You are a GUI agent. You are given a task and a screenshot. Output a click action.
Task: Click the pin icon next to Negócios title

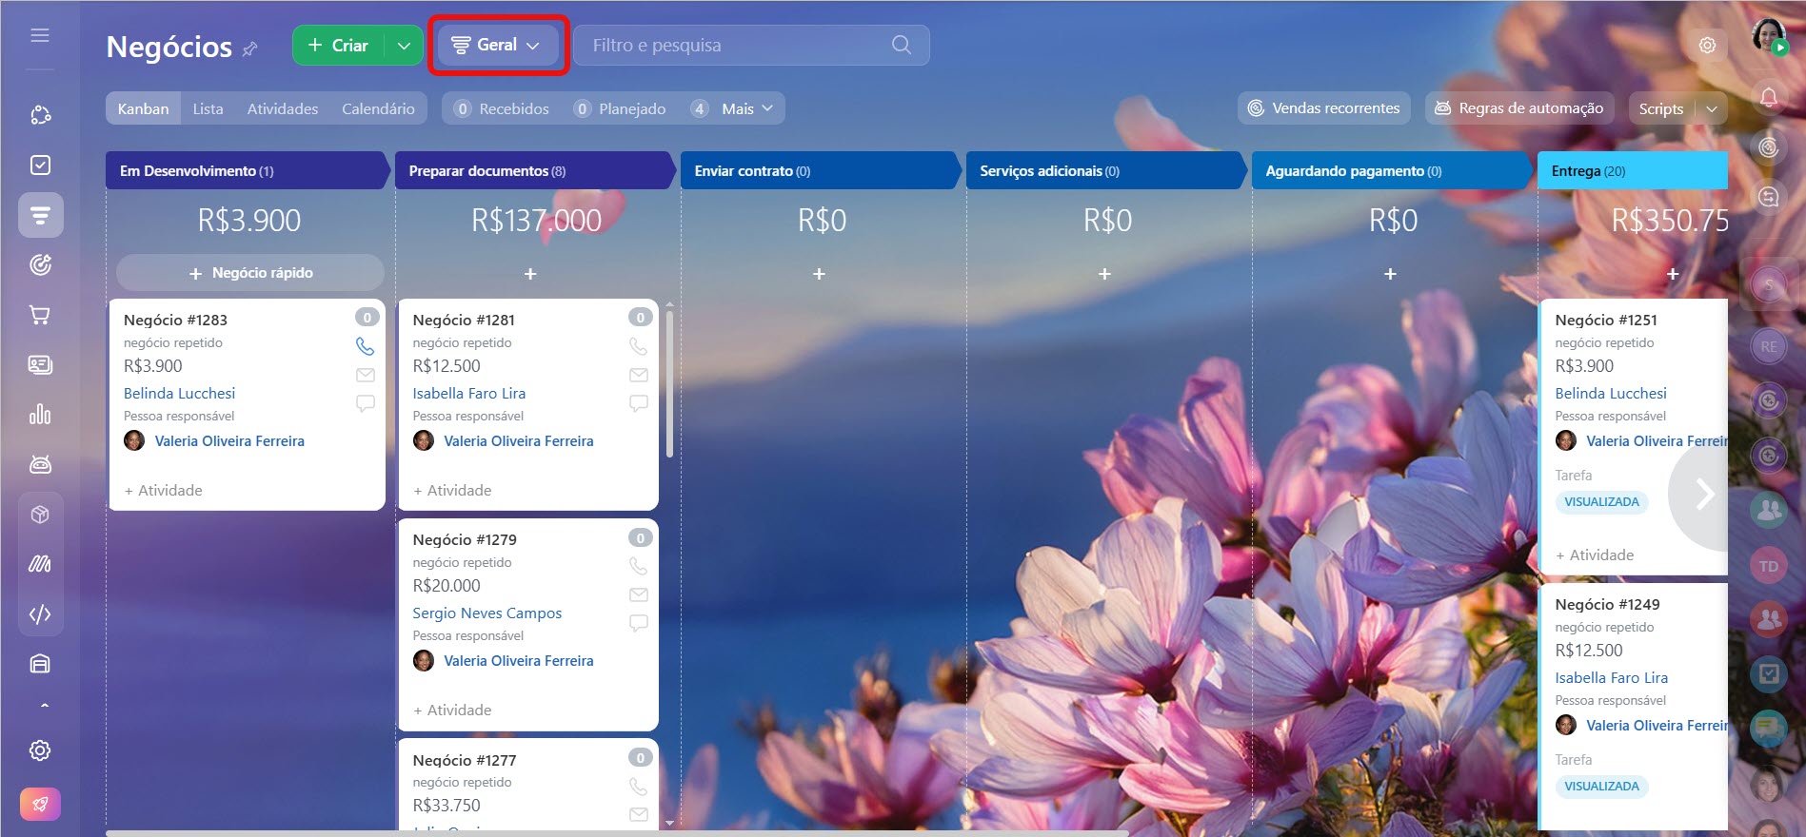point(250,49)
